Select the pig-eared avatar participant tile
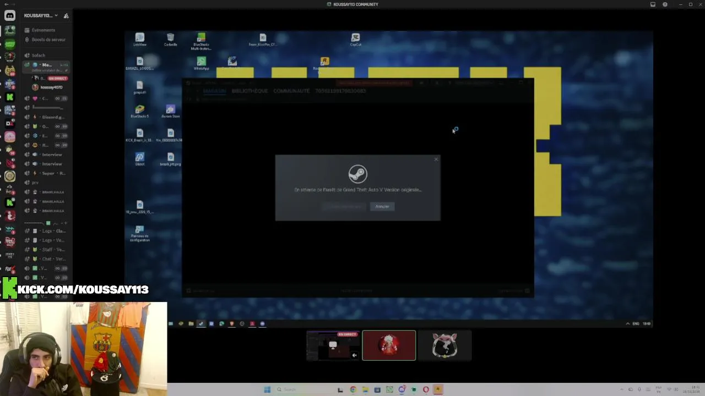Viewport: 705px width, 396px height. [x=444, y=345]
